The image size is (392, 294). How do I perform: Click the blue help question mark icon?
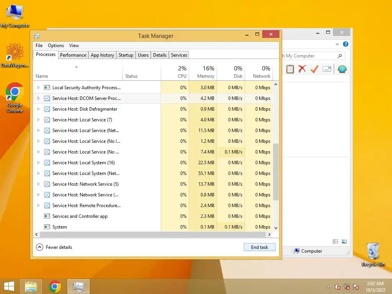[x=346, y=44]
